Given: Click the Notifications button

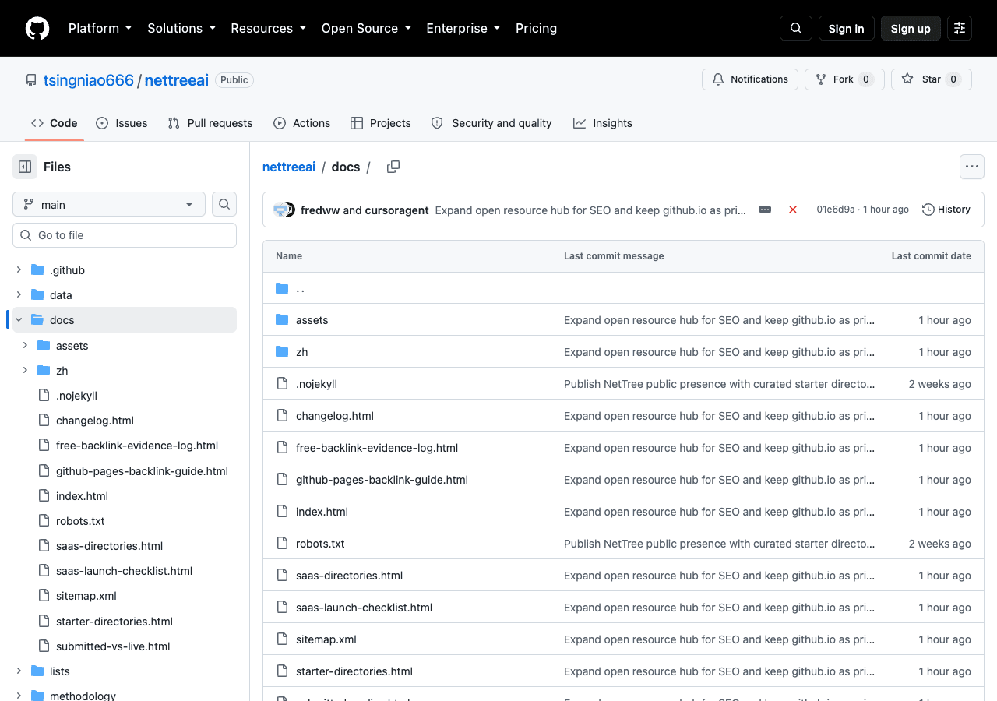Looking at the screenshot, I should pos(750,79).
